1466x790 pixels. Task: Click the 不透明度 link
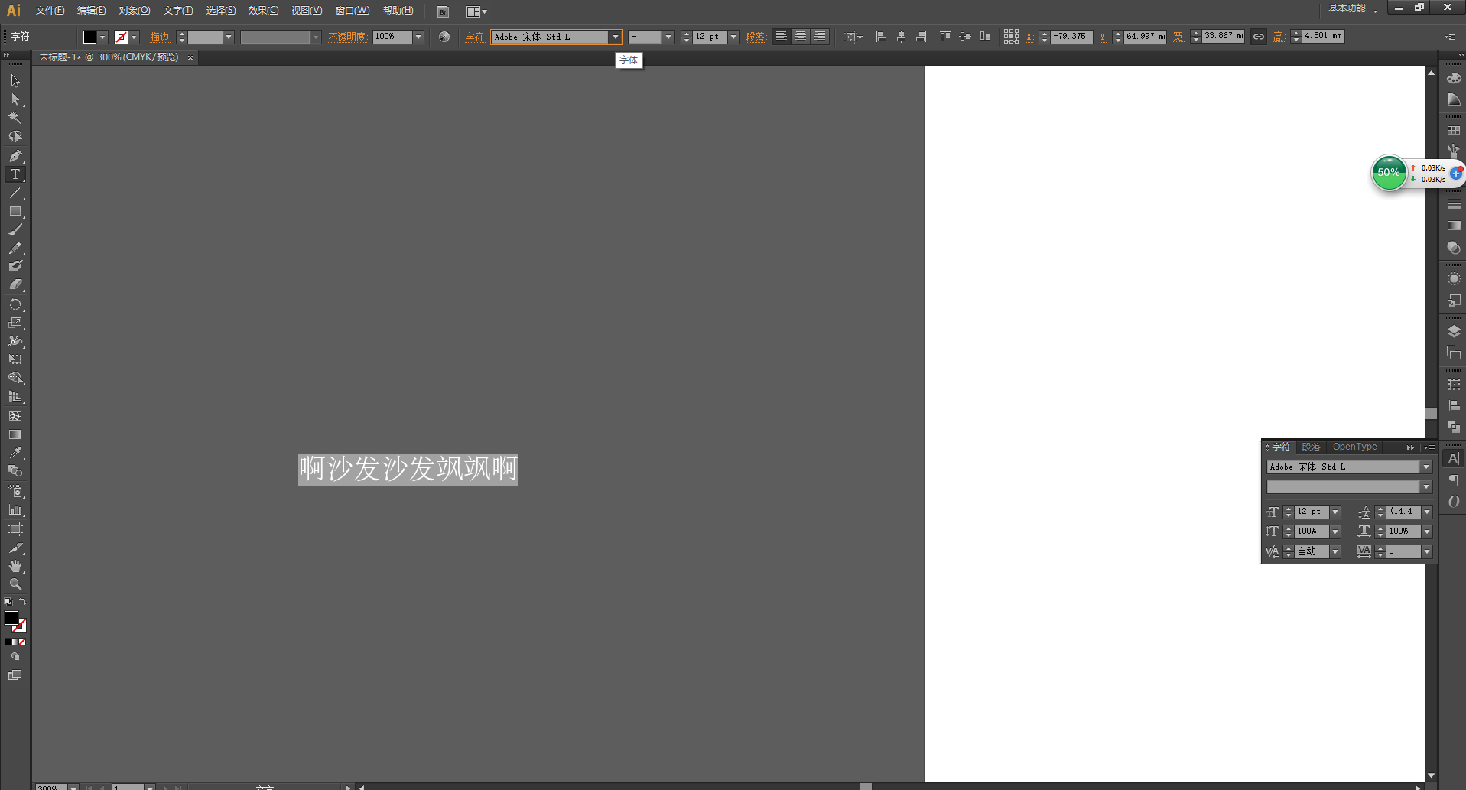[348, 37]
